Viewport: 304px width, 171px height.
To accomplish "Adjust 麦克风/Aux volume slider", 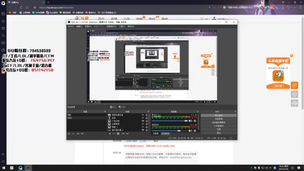I will (169, 121).
